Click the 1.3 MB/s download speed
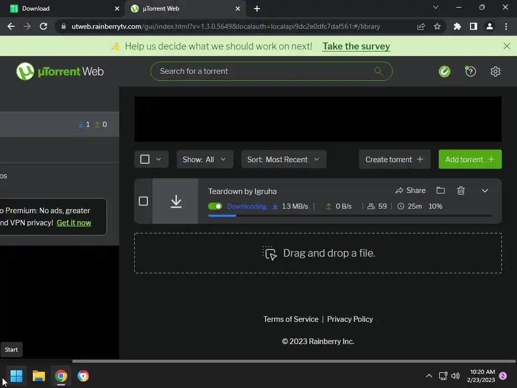The image size is (517, 388). pos(295,206)
